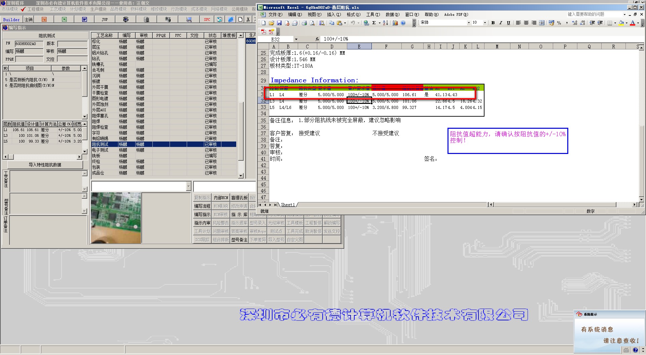
Task: Click the AutoSum sigma icon
Action: click(374, 23)
